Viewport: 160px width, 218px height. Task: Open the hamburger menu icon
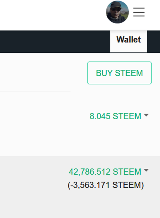[x=139, y=12]
